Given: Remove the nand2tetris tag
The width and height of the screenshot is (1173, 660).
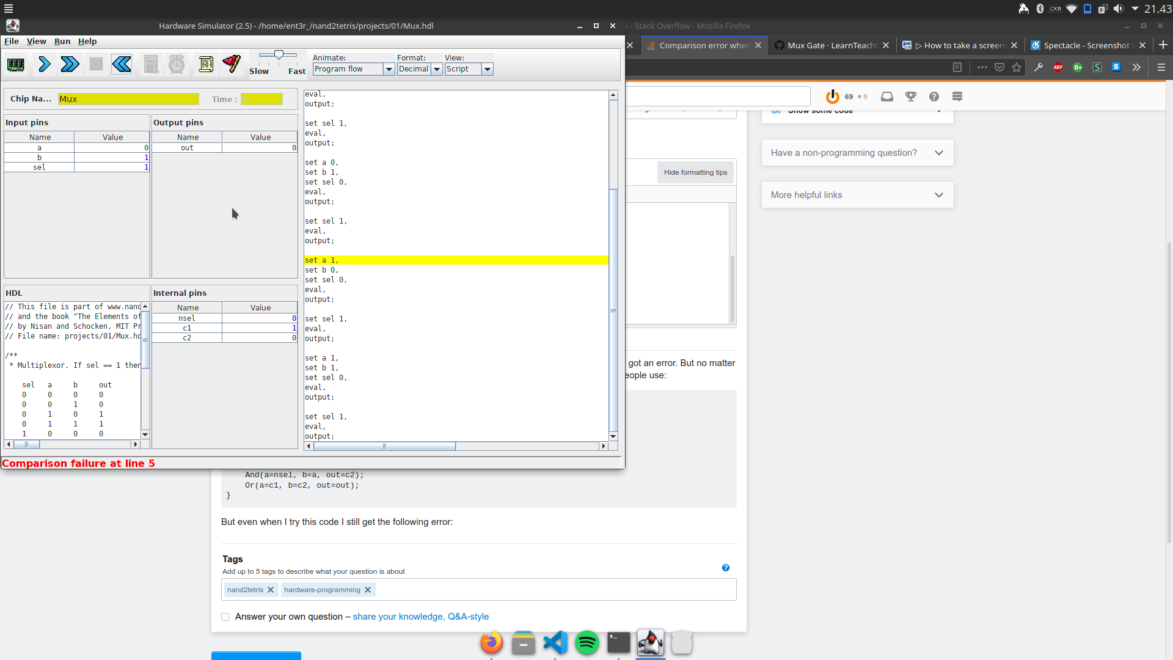Looking at the screenshot, I should pyautogui.click(x=271, y=590).
